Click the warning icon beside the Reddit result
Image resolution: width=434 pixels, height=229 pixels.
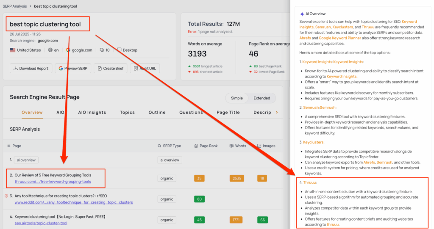pyautogui.click(x=6, y=196)
